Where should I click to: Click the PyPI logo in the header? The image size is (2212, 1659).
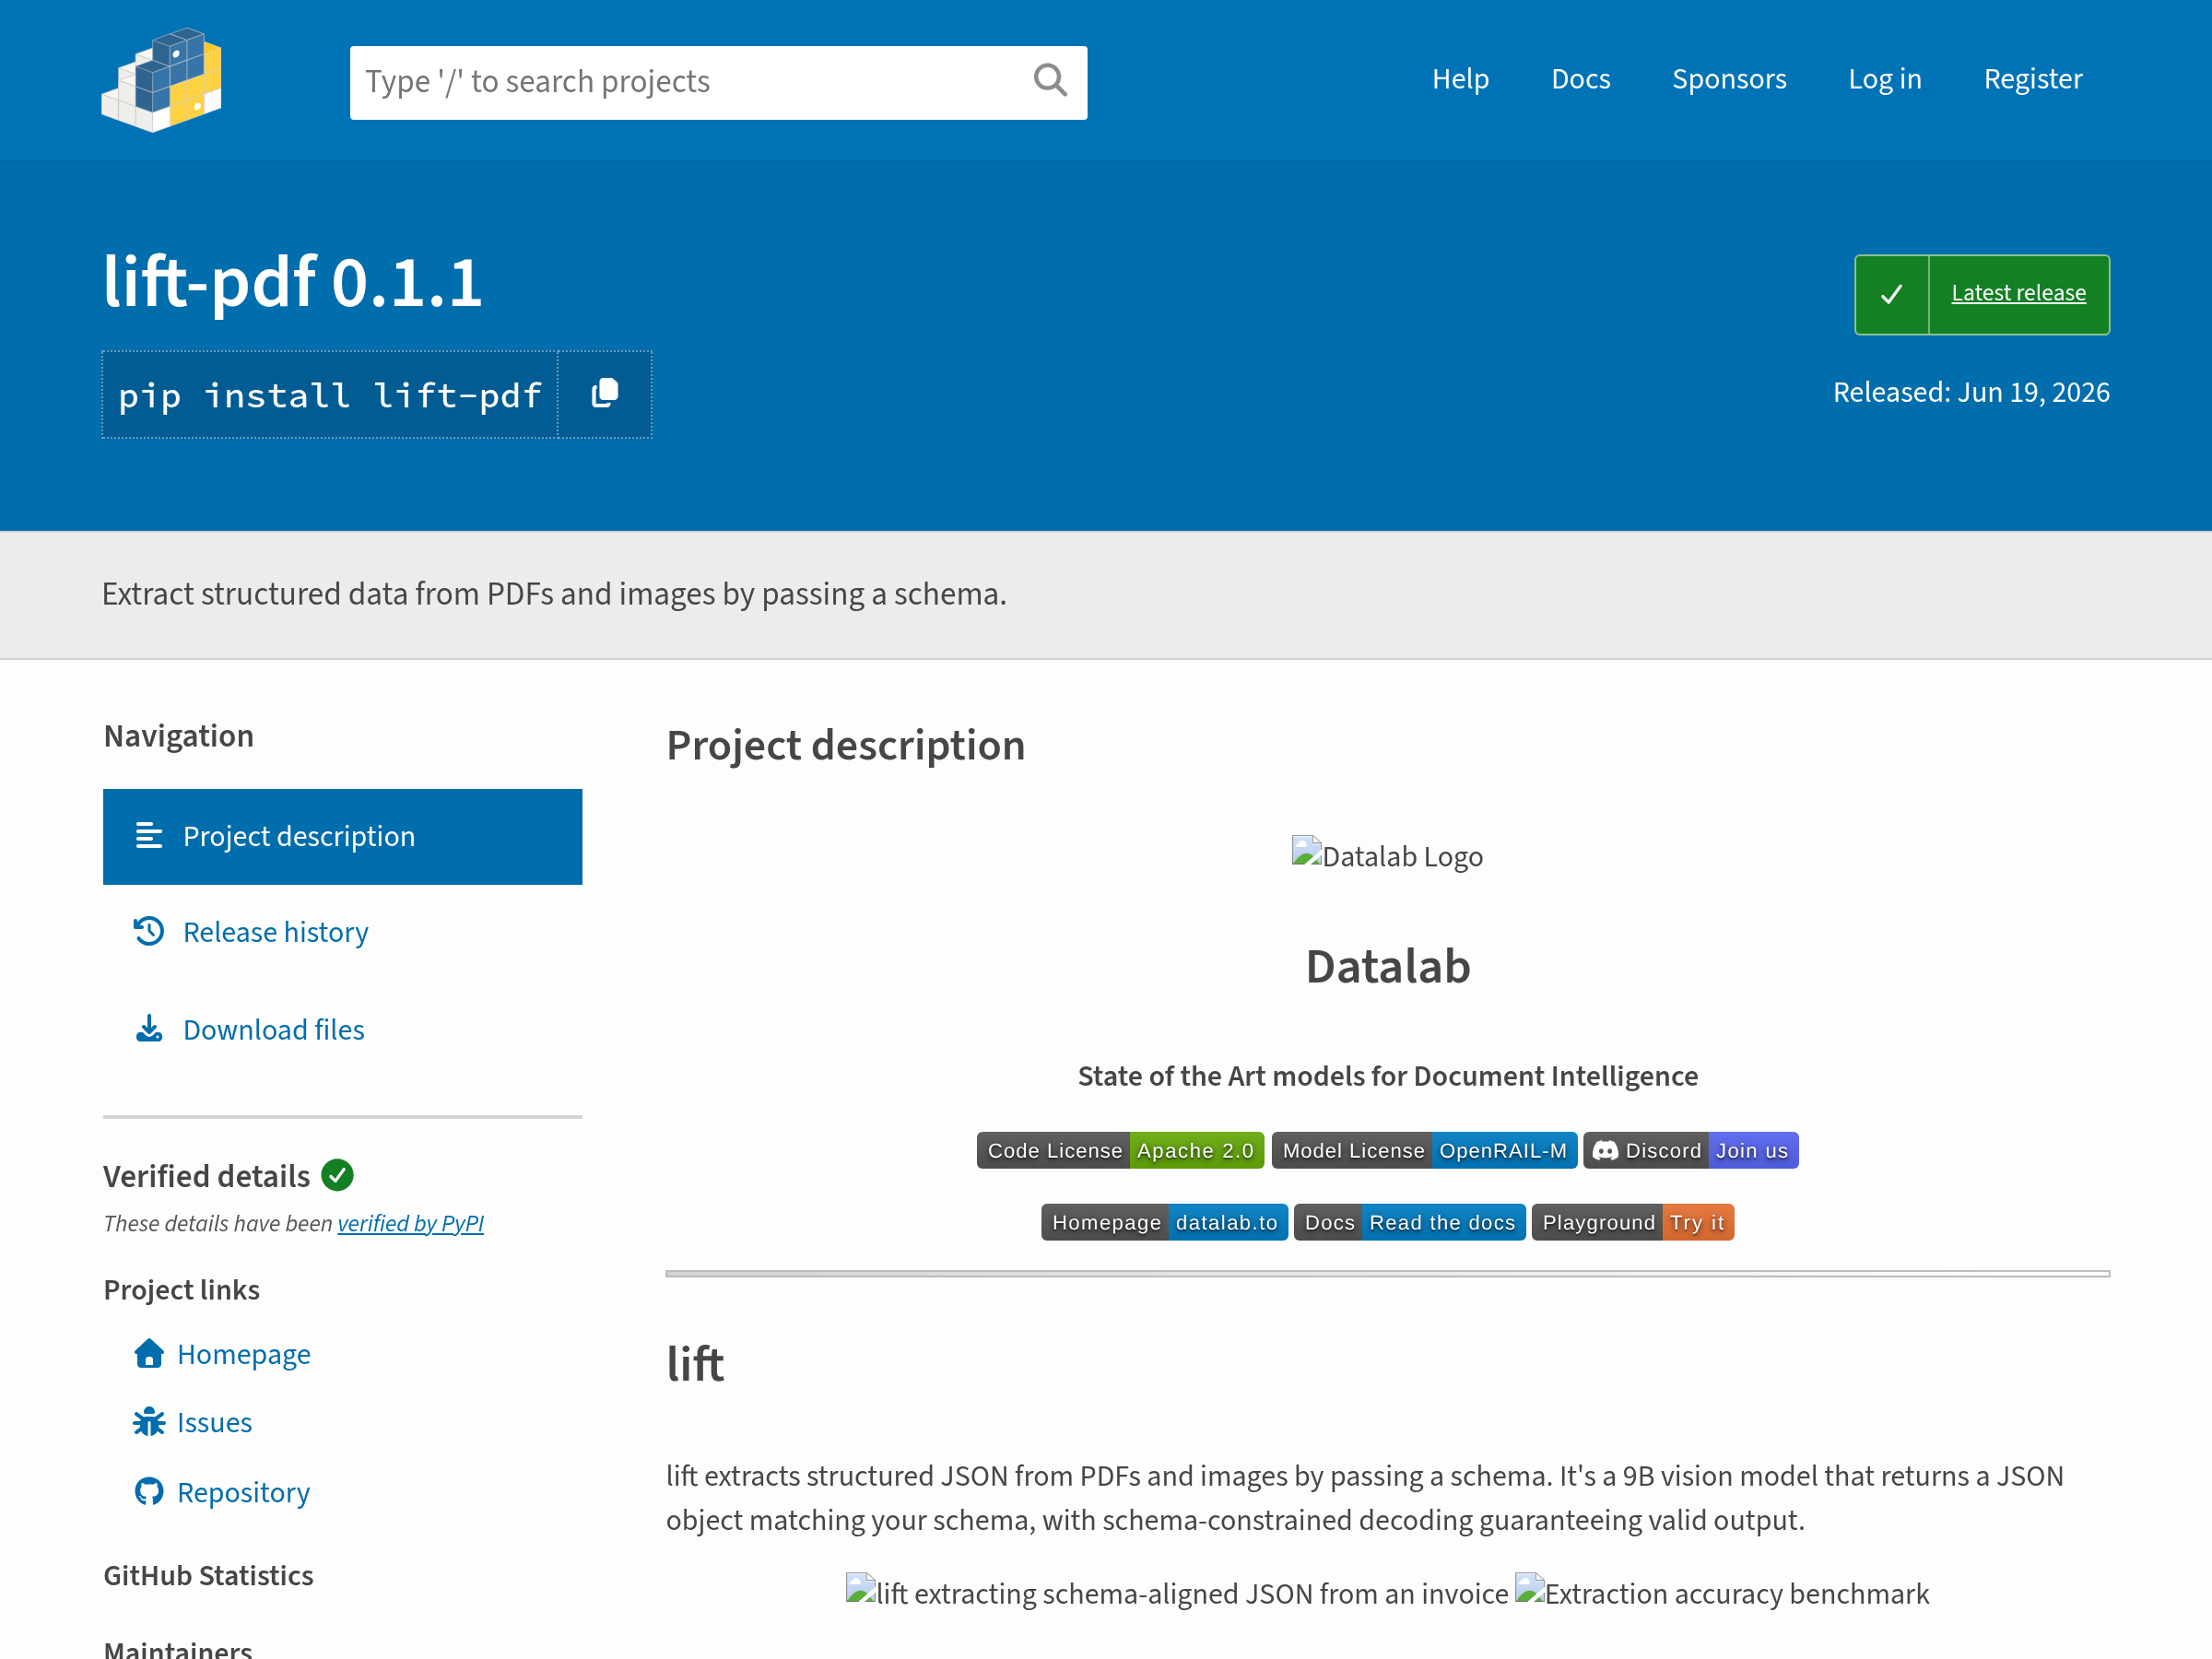tap(161, 80)
